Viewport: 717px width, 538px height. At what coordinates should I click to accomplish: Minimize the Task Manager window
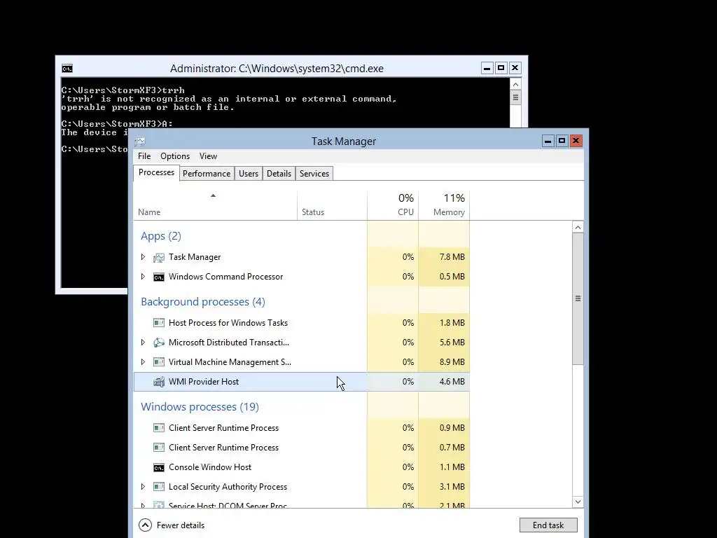point(548,141)
